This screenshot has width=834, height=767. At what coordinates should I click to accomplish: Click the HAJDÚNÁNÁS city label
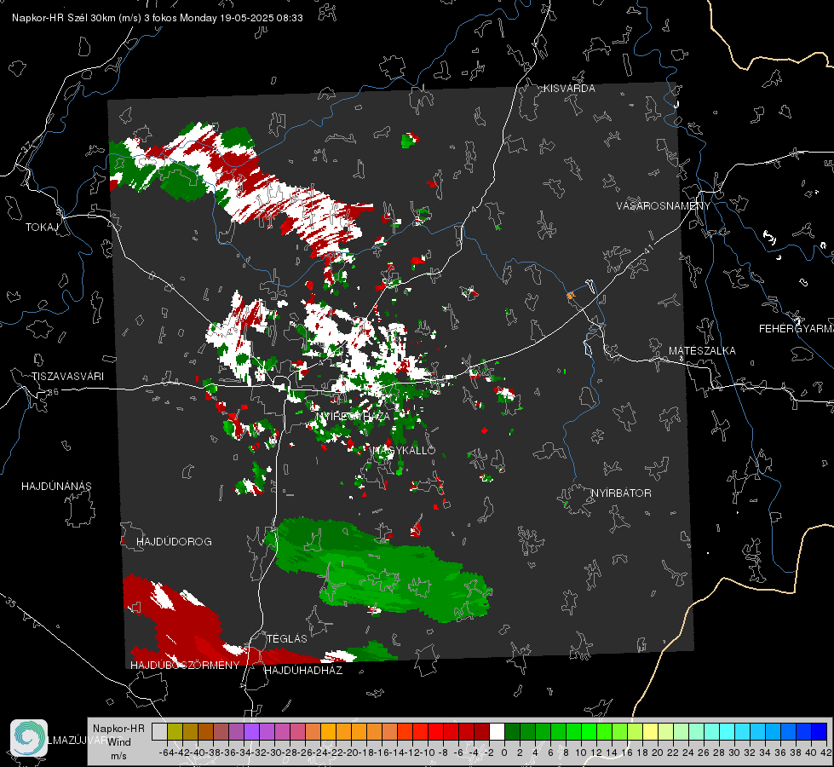[56, 487]
